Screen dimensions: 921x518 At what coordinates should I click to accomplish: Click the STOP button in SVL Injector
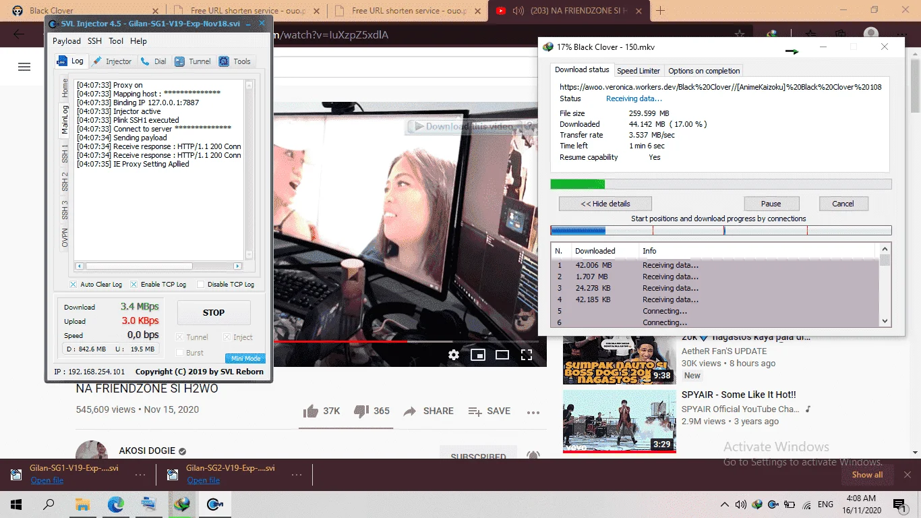click(x=214, y=313)
